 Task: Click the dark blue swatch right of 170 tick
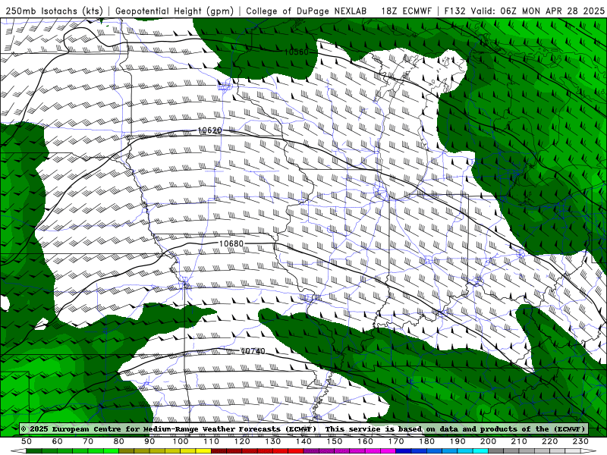point(404,451)
